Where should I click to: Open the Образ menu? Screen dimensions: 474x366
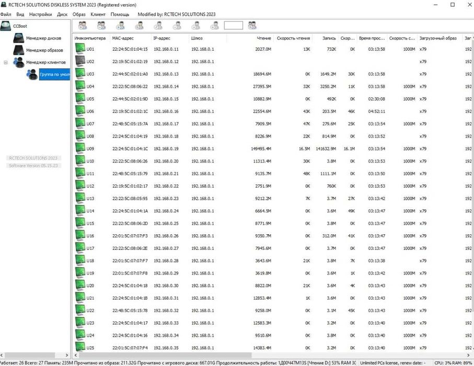[79, 14]
